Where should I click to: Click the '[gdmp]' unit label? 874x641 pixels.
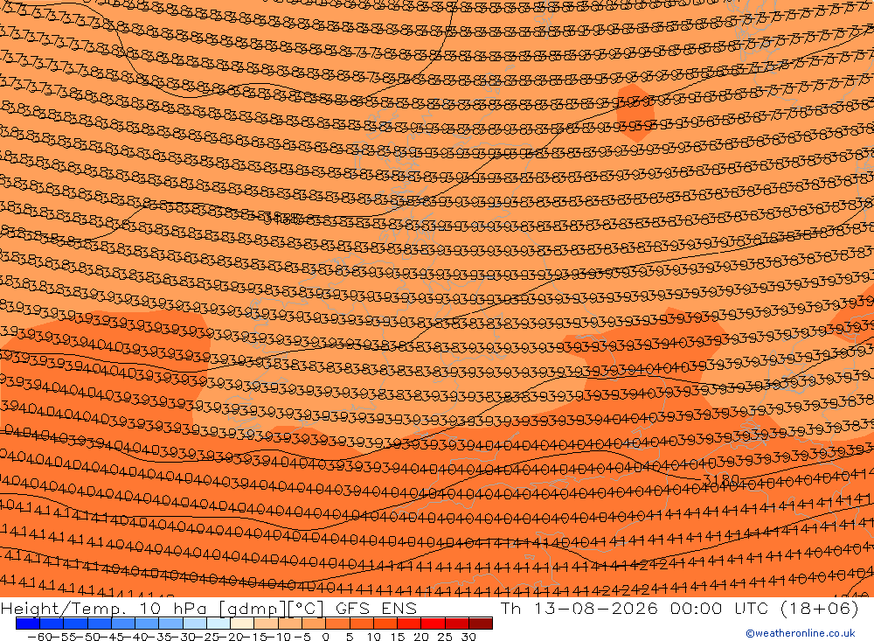coord(253,609)
